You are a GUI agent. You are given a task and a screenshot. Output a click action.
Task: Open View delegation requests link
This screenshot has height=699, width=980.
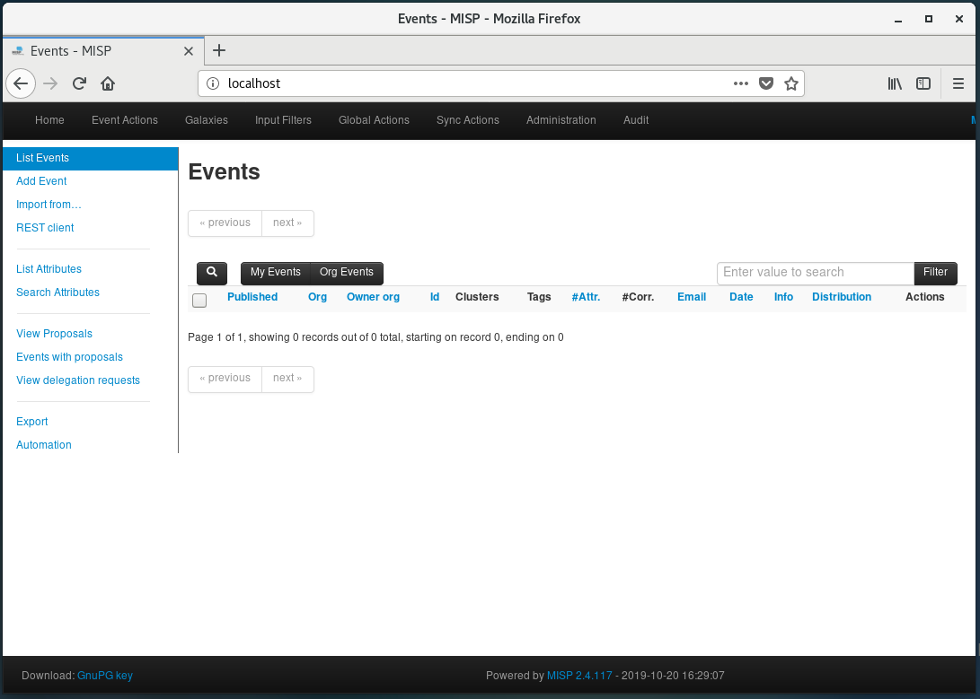click(x=78, y=380)
